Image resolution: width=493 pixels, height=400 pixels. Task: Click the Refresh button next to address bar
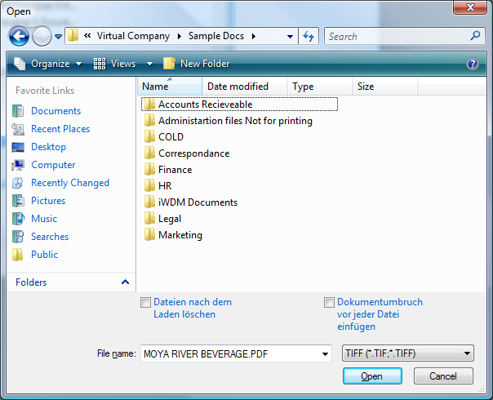click(309, 36)
